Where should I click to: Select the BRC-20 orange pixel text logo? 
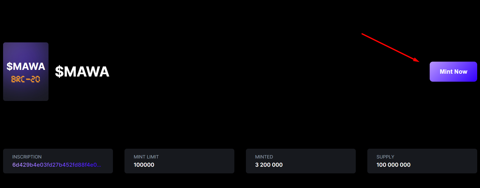click(26, 79)
